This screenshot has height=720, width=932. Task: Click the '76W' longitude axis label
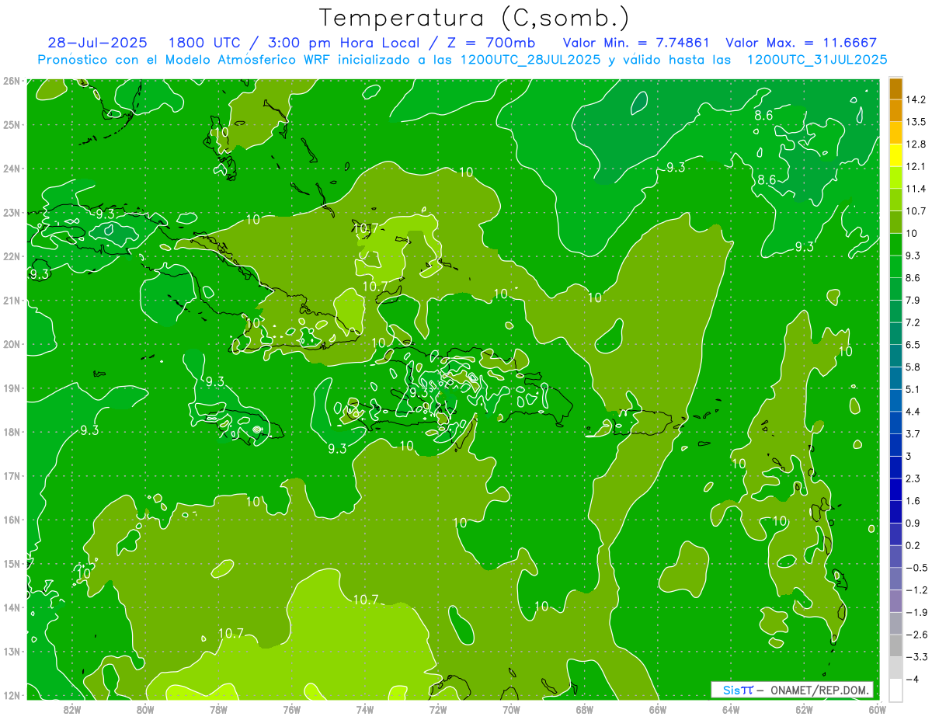pyautogui.click(x=291, y=709)
